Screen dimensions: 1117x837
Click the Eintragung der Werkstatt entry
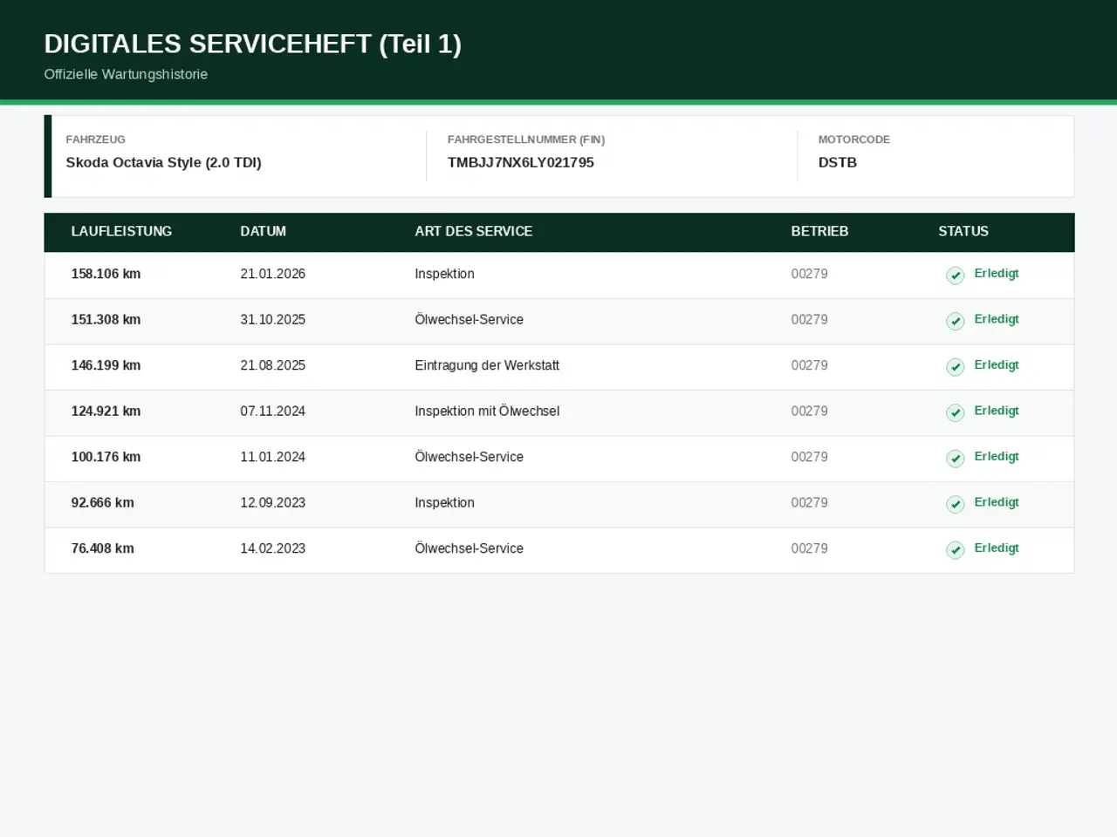click(x=487, y=365)
